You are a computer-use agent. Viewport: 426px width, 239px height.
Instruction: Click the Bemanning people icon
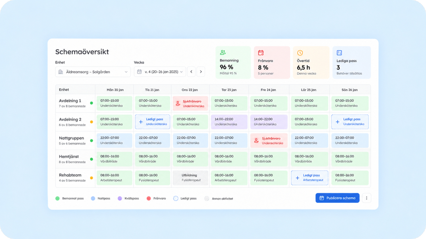223,52
